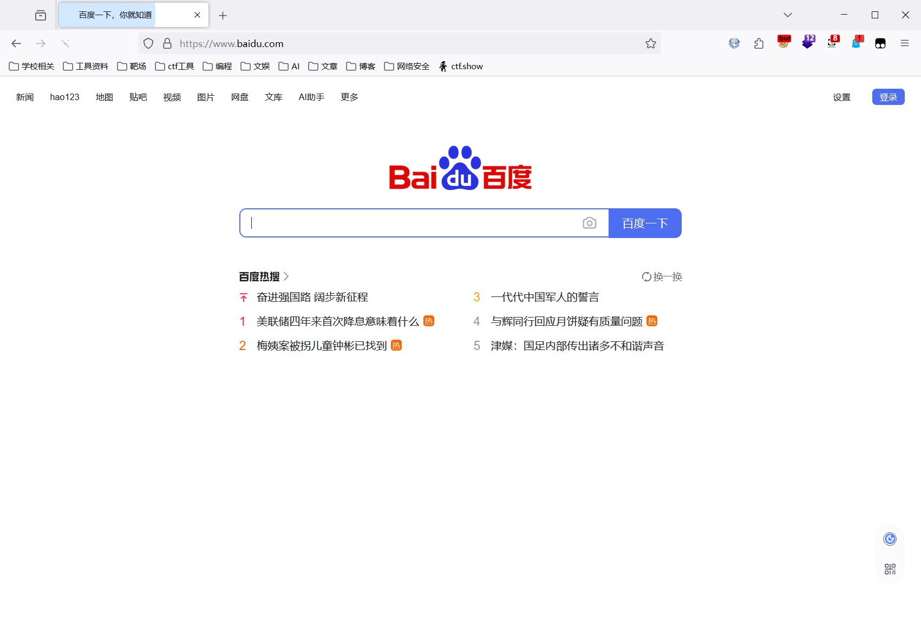Show the 更多 menu

pos(349,97)
